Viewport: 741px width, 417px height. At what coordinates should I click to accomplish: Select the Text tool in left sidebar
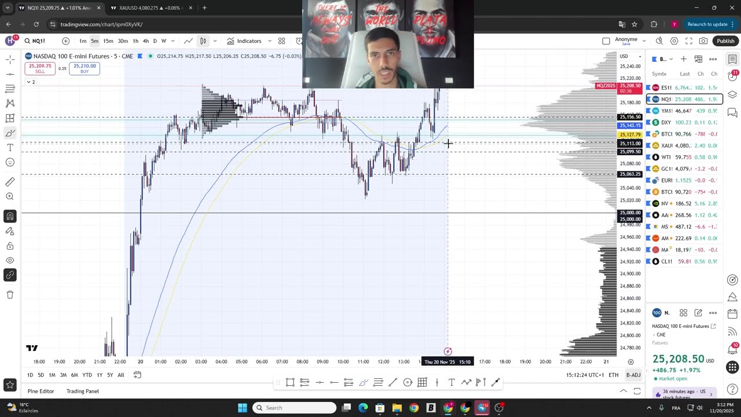click(10, 148)
